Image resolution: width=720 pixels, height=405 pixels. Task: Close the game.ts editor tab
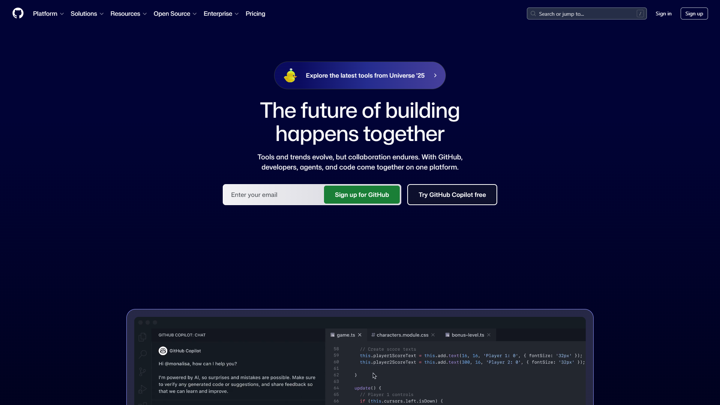pyautogui.click(x=360, y=335)
